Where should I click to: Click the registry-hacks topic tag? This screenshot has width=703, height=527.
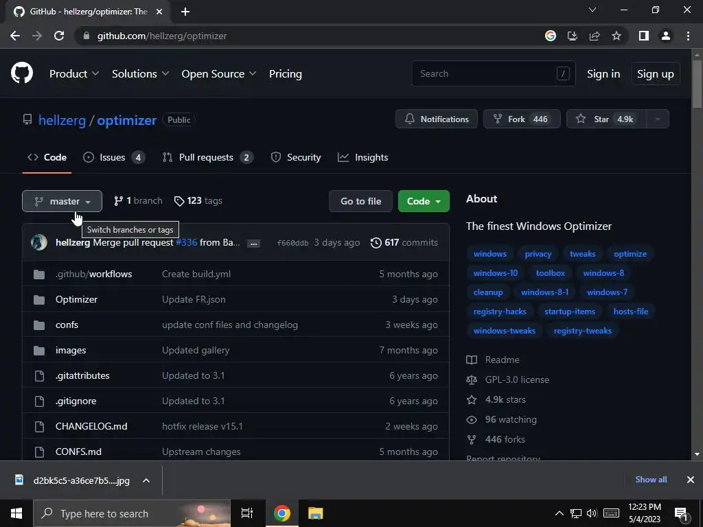point(500,312)
